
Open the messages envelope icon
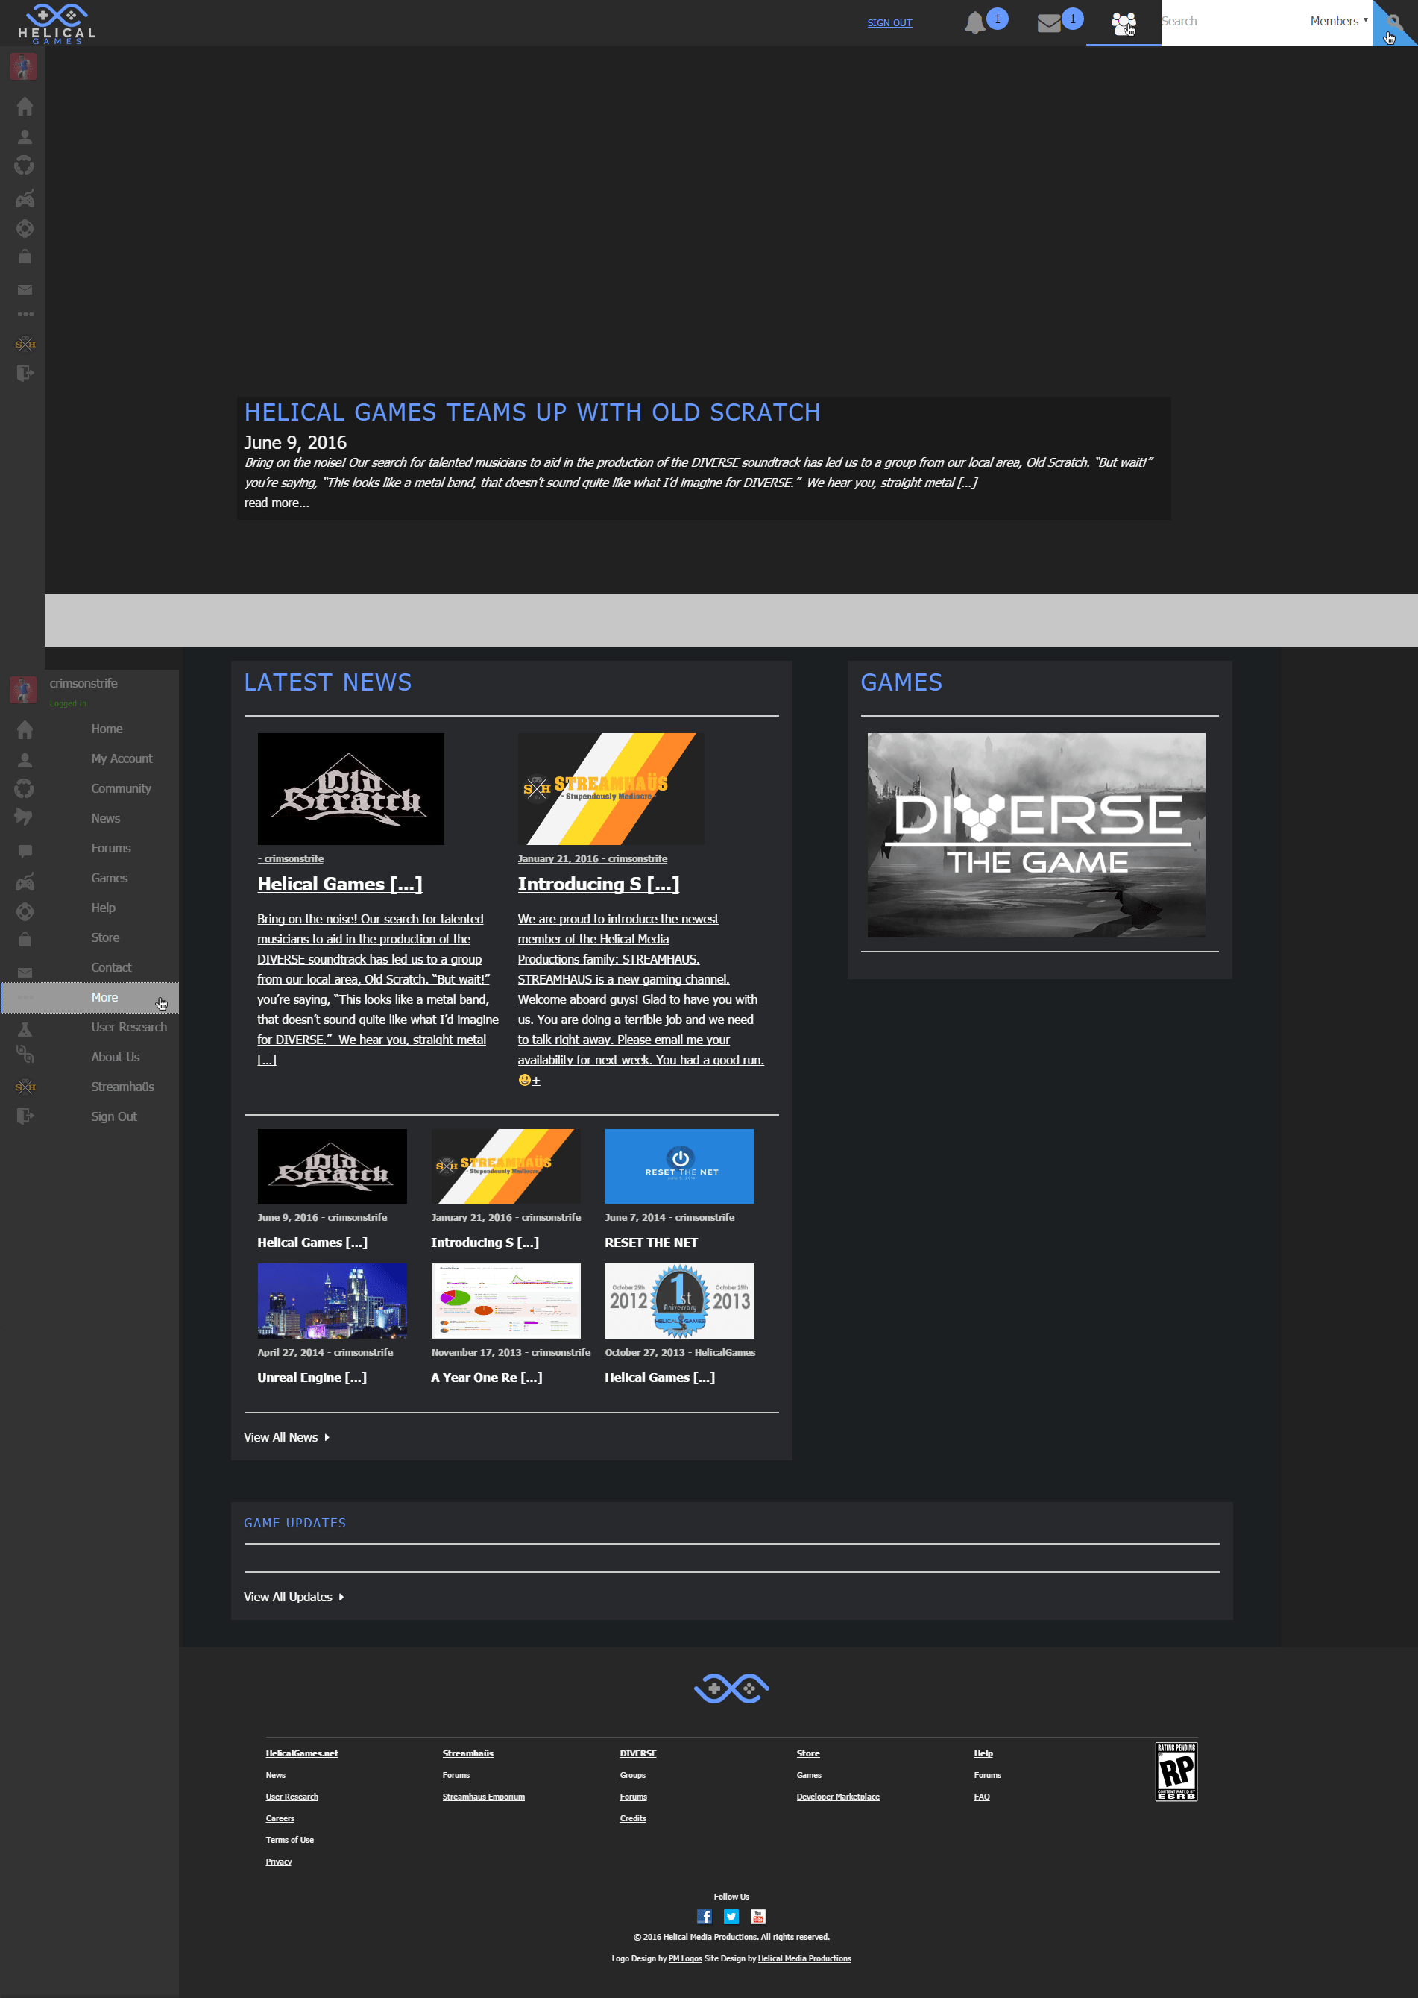pos(1049,24)
